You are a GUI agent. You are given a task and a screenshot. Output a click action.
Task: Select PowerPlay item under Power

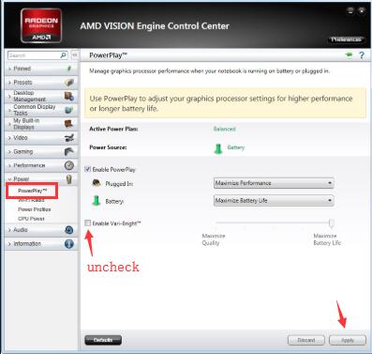click(32, 191)
